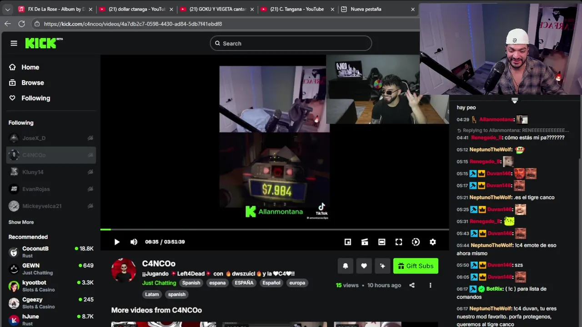The image size is (582, 327).
Task: Follow channel with heart button
Action: pos(364,266)
